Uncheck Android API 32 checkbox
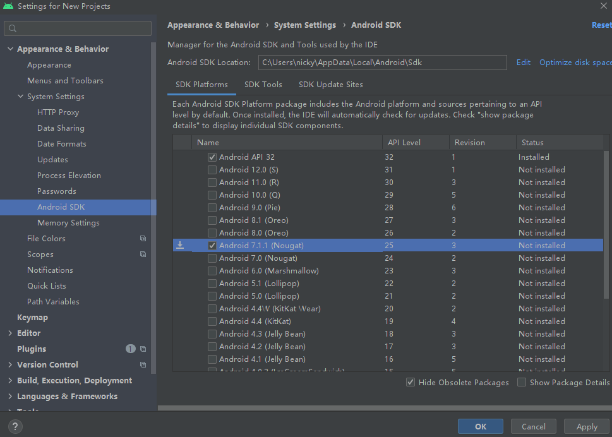 tap(212, 157)
